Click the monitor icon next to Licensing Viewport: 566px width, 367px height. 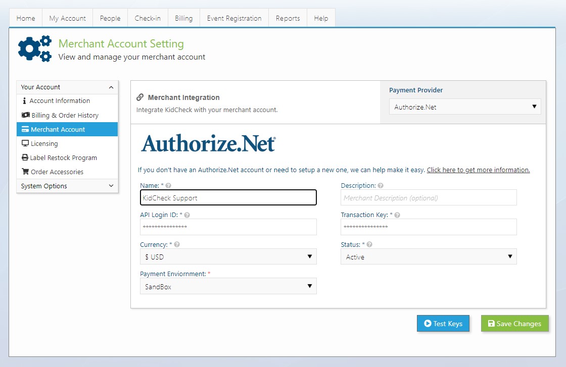[x=25, y=143]
